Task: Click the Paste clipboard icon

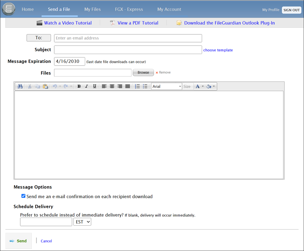Action: pyautogui.click(x=46, y=86)
